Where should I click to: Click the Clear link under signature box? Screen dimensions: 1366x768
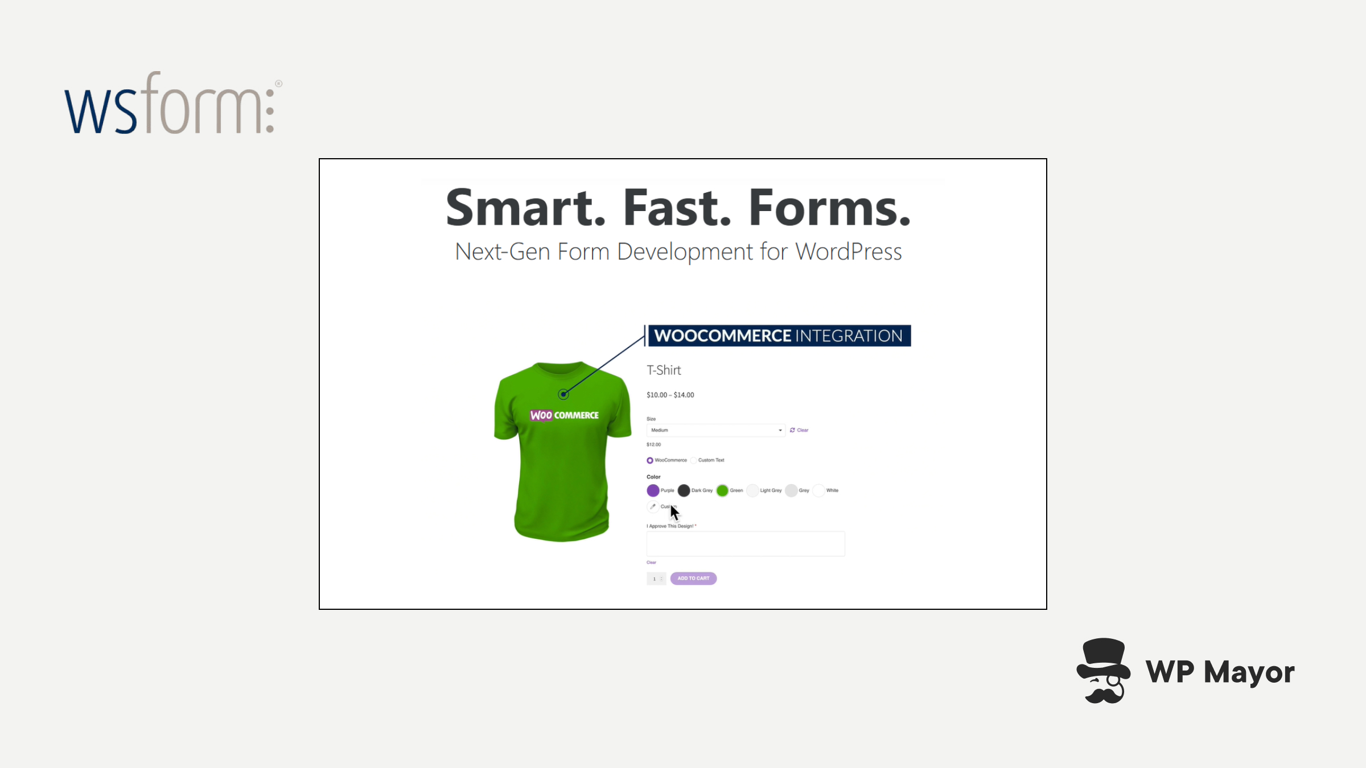(x=651, y=563)
